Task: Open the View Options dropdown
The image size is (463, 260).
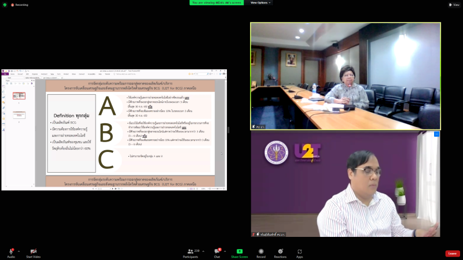Action: pyautogui.click(x=261, y=2)
